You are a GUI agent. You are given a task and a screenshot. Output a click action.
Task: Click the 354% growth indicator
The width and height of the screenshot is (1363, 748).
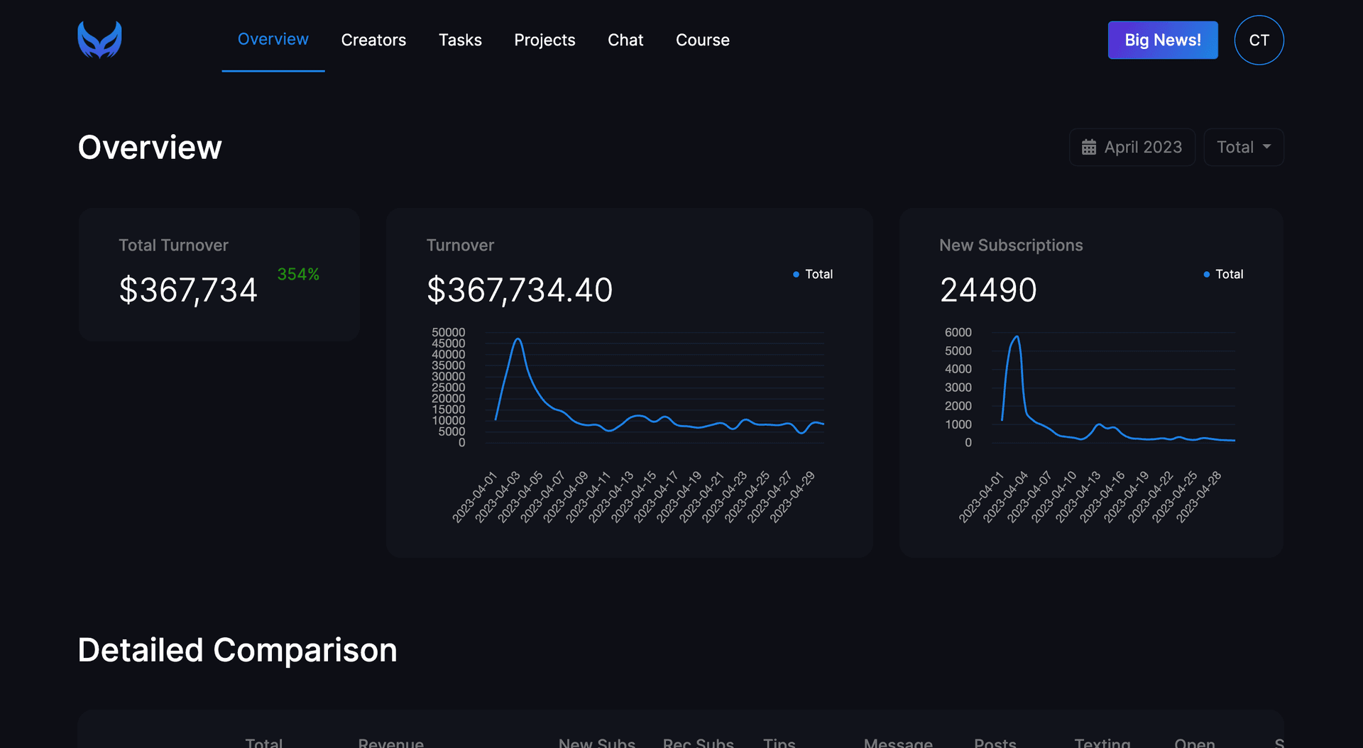[298, 275]
